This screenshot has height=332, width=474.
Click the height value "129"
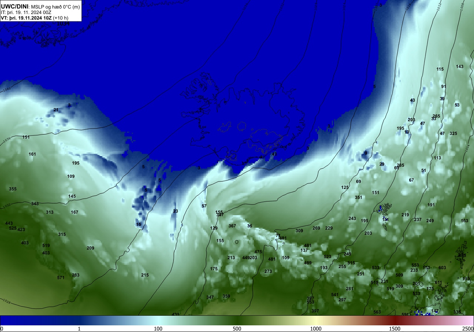point(214,228)
